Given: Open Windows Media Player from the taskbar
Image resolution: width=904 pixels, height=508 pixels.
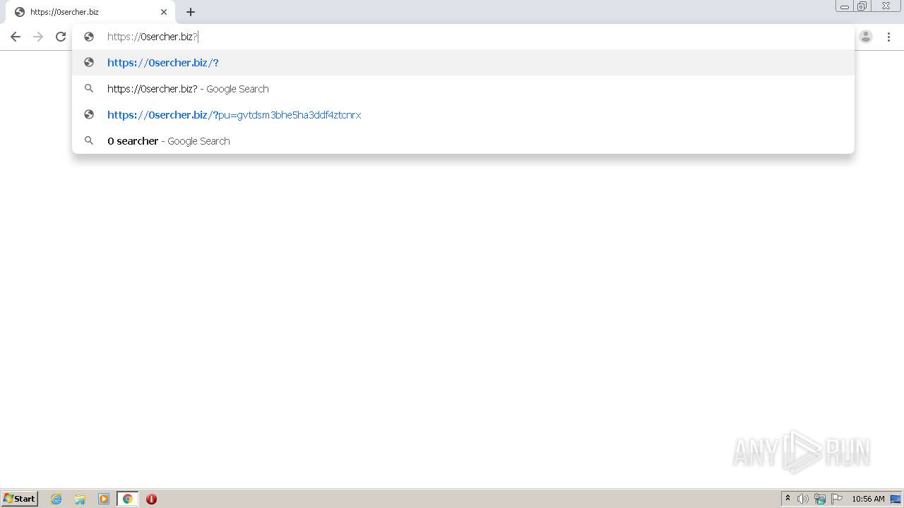Looking at the screenshot, I should tap(104, 499).
